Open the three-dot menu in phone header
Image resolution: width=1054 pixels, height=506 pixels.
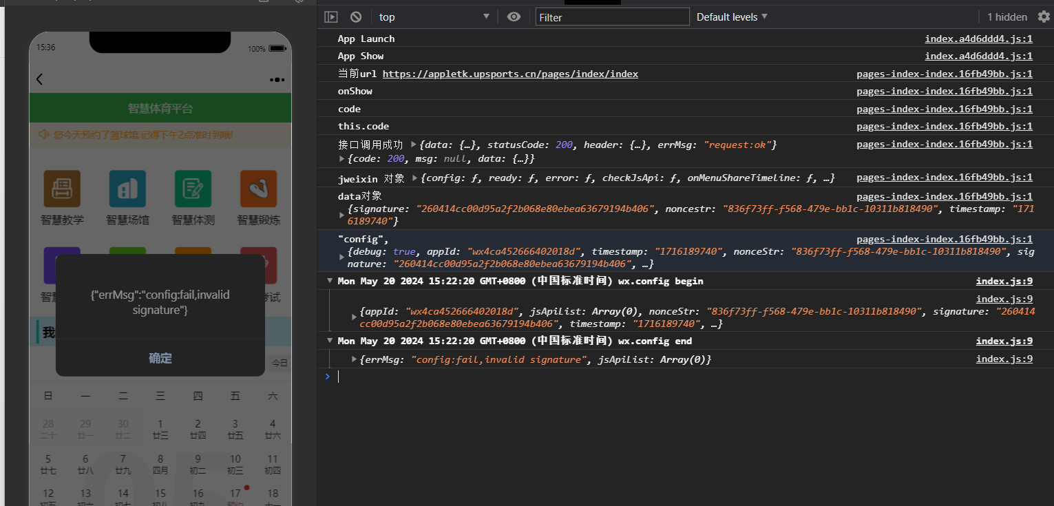pyautogui.click(x=277, y=80)
